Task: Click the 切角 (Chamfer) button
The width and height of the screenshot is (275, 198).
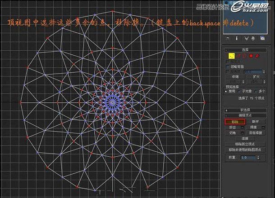Action: click(233, 133)
